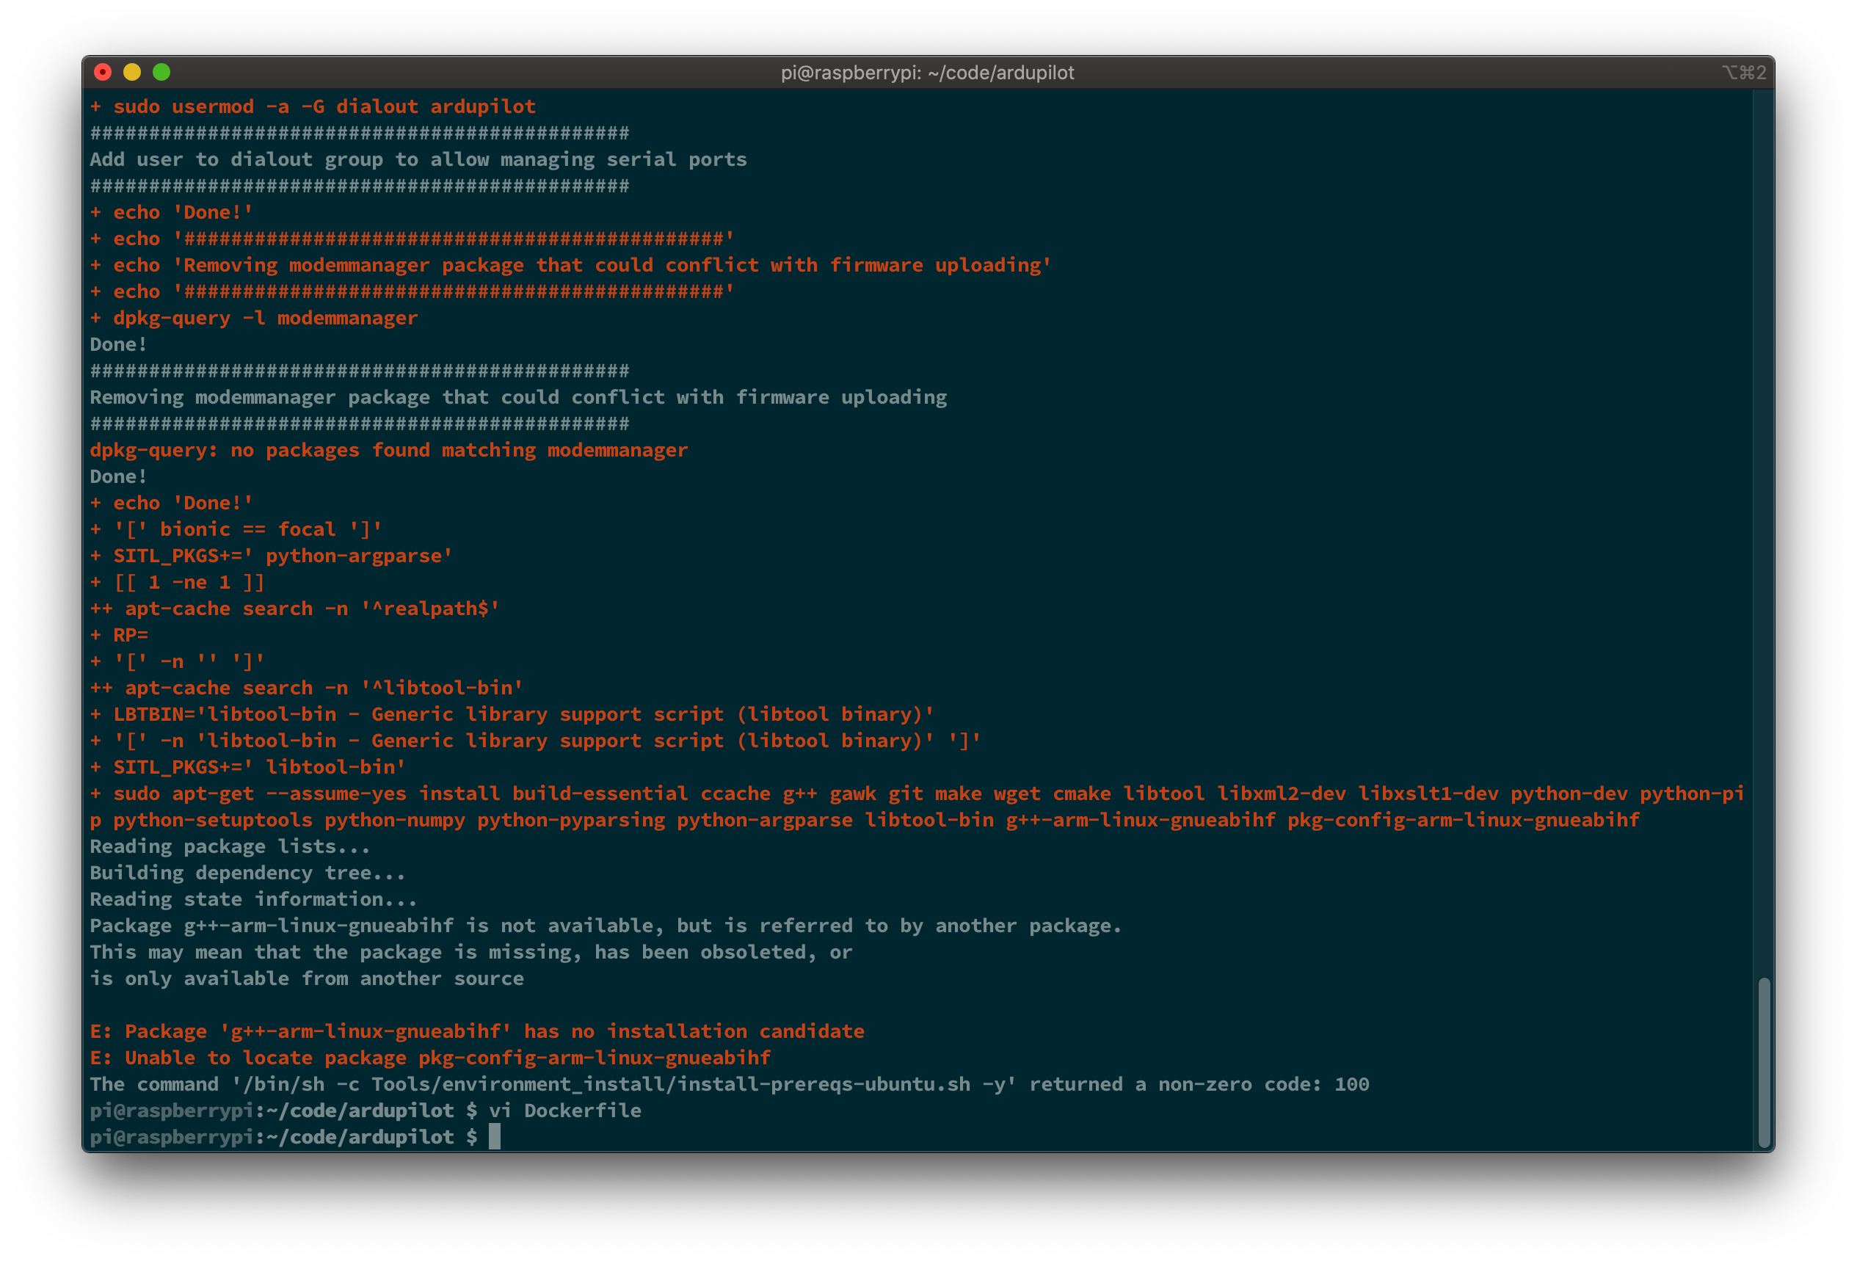Click the gray 'Removing modemmanager package' output line
Screen dimensions: 1857x1261
[x=517, y=397]
